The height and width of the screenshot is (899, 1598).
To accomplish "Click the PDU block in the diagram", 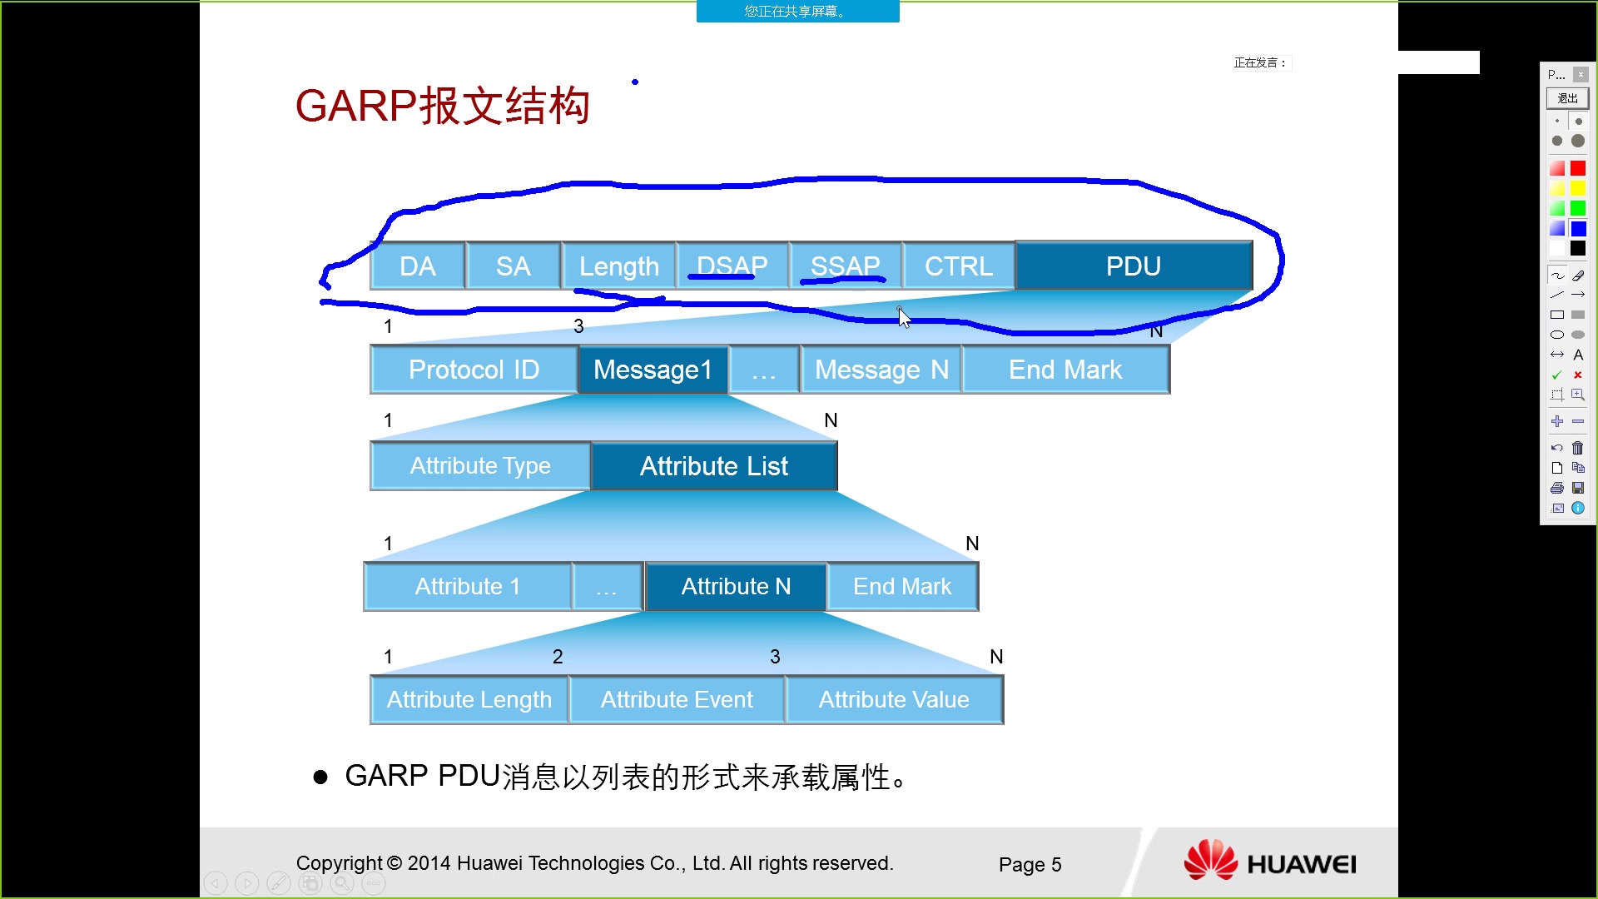I will [1134, 266].
